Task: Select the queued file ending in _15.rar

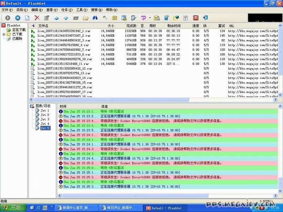Action: click(x=154, y=83)
